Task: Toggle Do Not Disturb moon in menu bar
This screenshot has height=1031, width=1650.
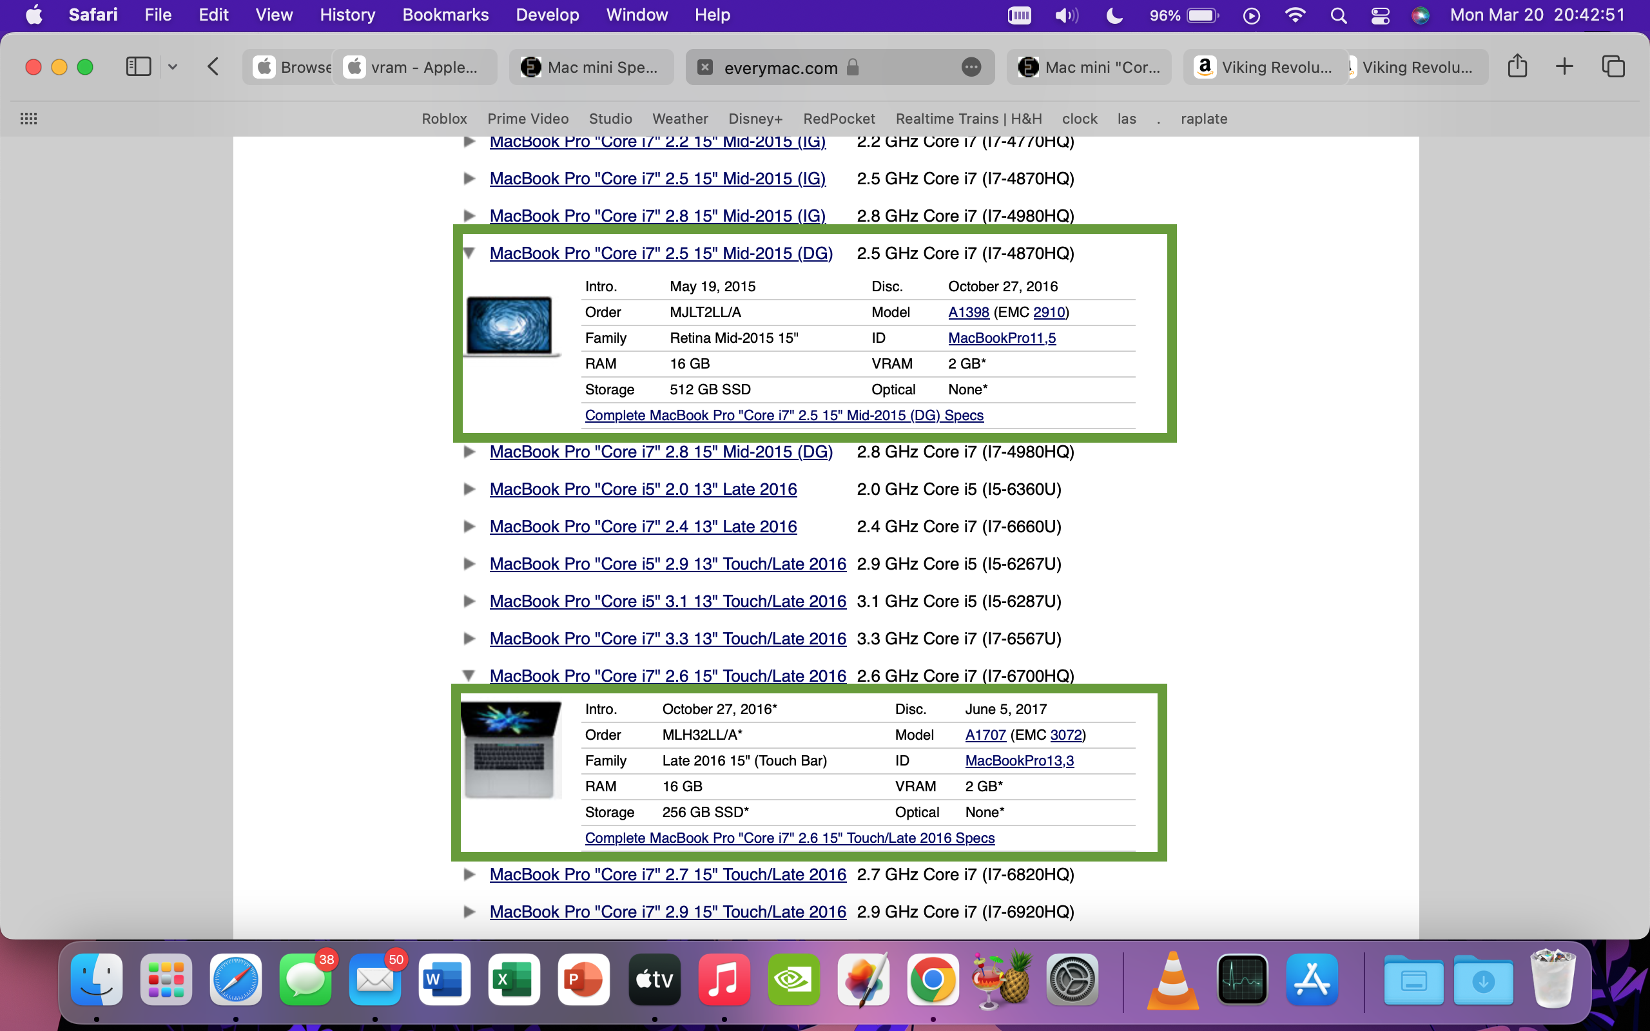Action: 1114,15
